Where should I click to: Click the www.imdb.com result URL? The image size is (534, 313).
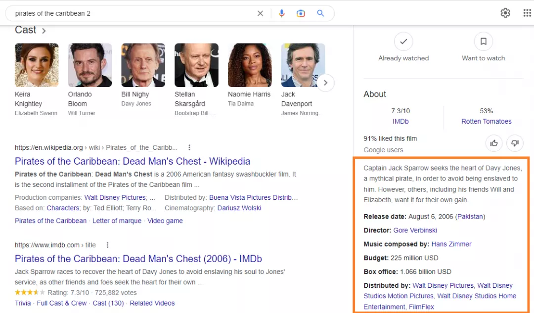55,245
